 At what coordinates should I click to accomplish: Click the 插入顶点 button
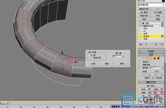point(151,86)
